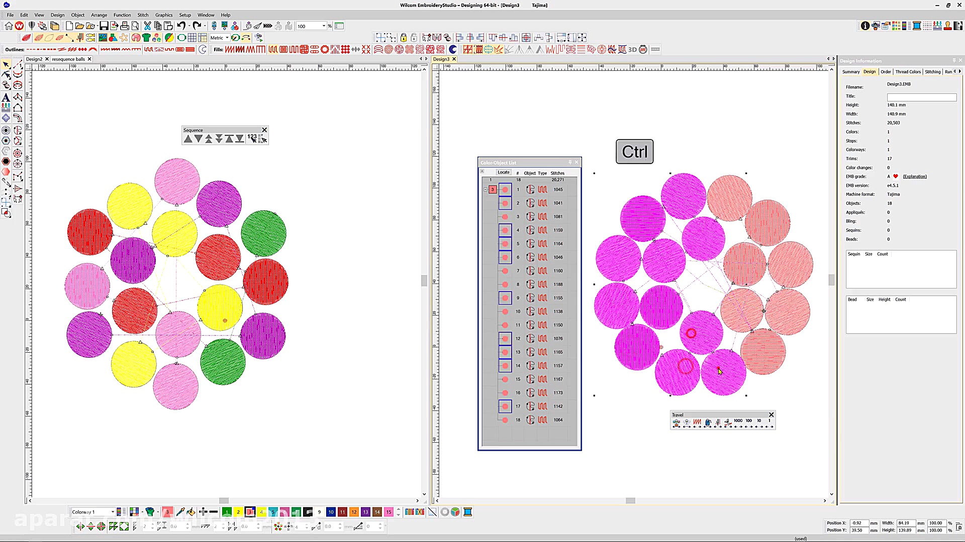This screenshot has width=965, height=542.
Task: Open the Metric units dropdown
Action: coord(227,38)
